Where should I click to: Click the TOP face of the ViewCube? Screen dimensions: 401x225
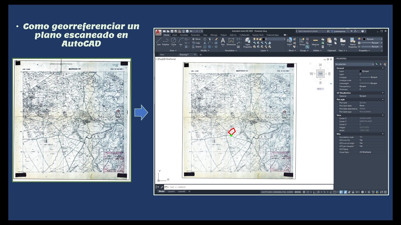pyautogui.click(x=320, y=74)
